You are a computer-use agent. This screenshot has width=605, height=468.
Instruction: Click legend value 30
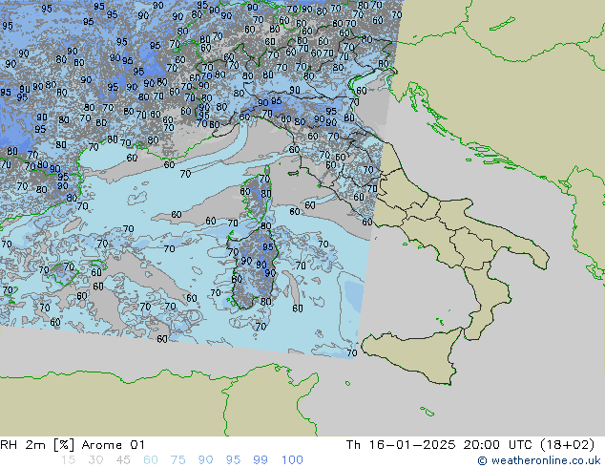click(95, 460)
